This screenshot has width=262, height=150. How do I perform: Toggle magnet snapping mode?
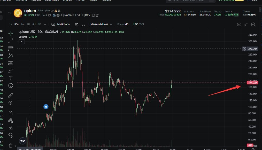click(11, 113)
